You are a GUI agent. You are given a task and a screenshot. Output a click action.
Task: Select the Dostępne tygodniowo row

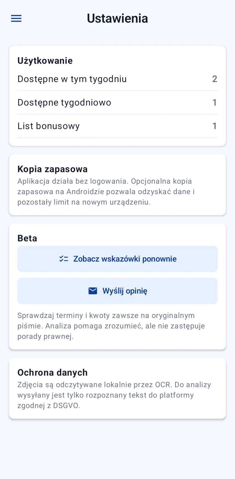(x=117, y=102)
